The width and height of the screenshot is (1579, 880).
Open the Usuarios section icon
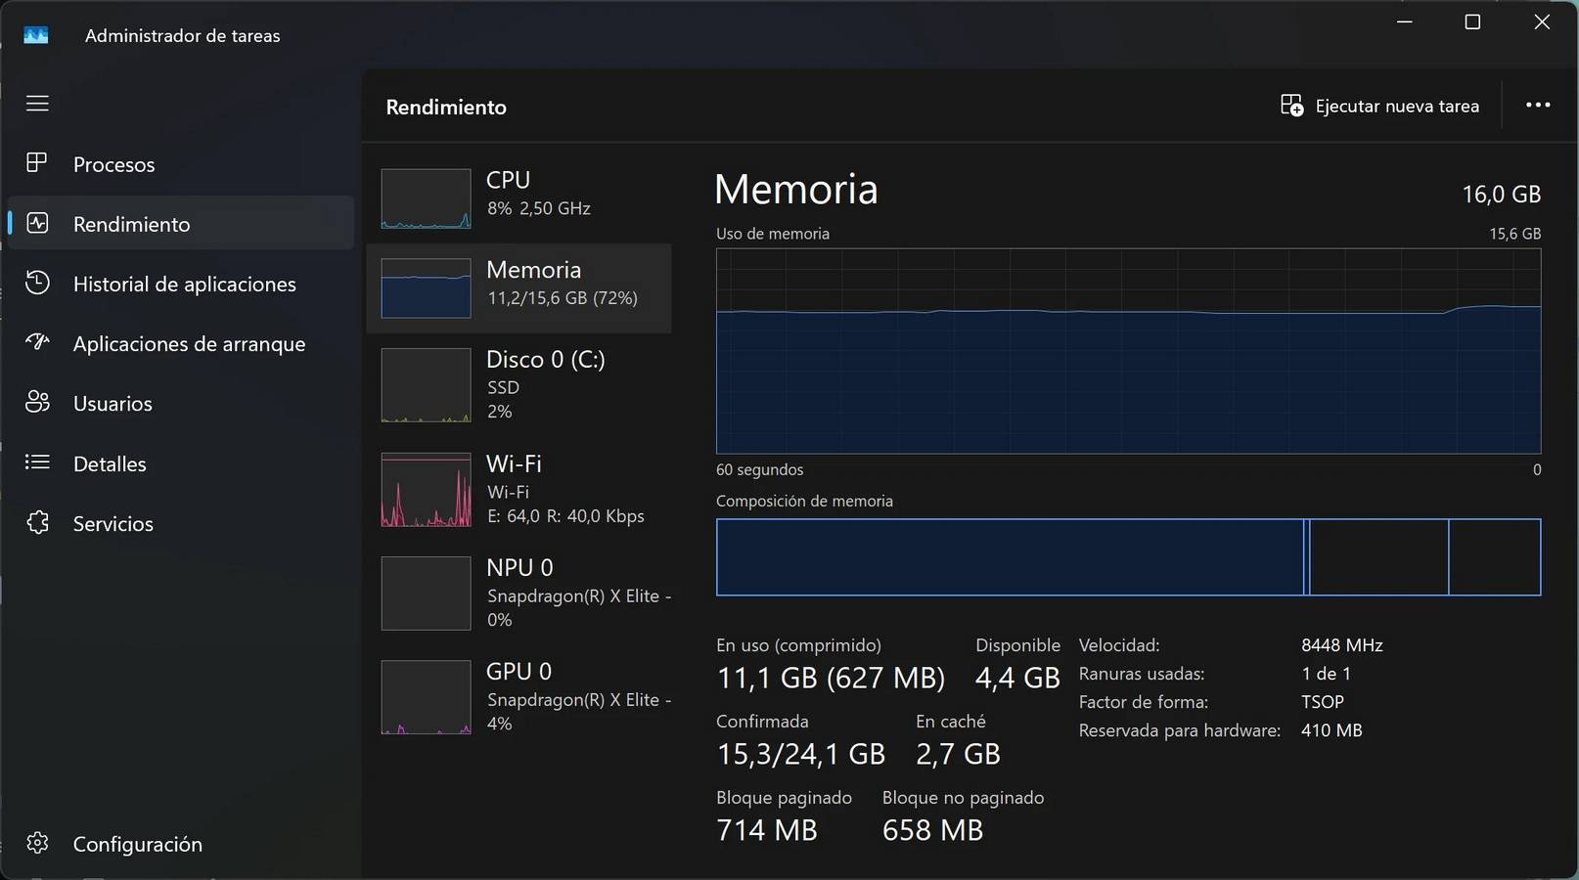[37, 403]
